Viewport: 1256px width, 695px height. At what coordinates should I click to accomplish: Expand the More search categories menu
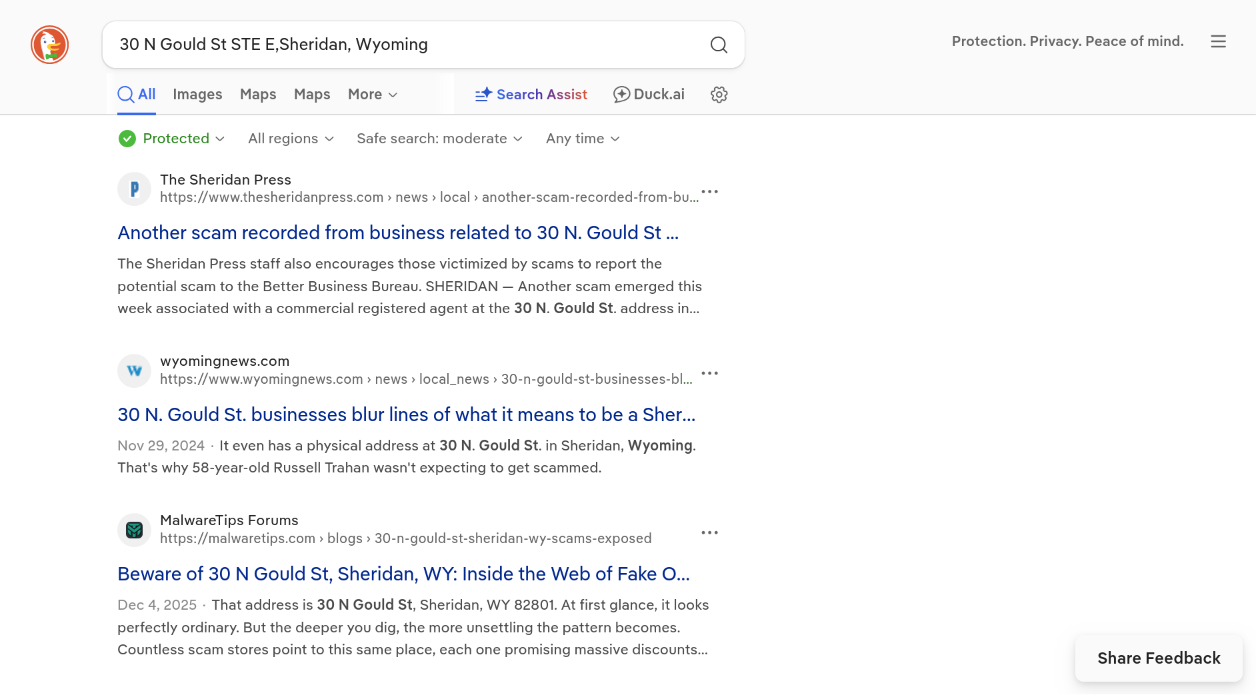click(373, 95)
